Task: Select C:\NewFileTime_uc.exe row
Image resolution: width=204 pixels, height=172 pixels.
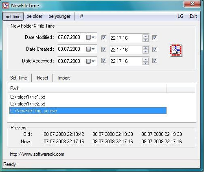Action: pos(88,111)
